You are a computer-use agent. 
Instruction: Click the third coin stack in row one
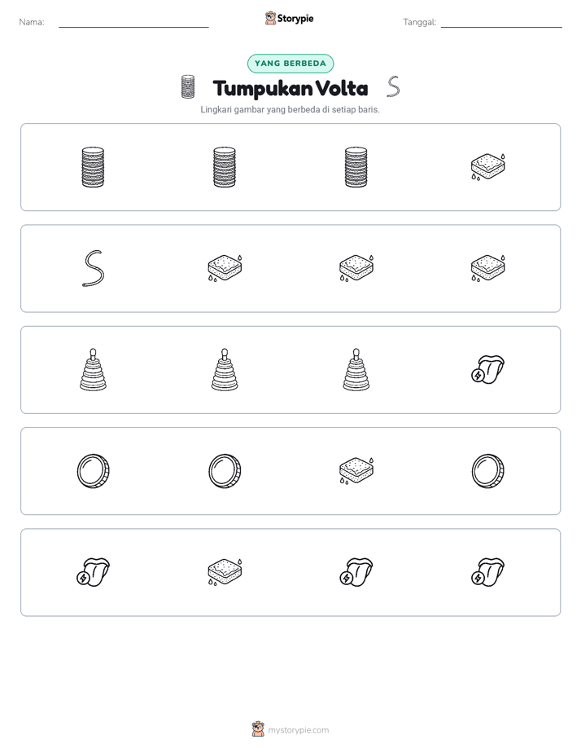(356, 166)
